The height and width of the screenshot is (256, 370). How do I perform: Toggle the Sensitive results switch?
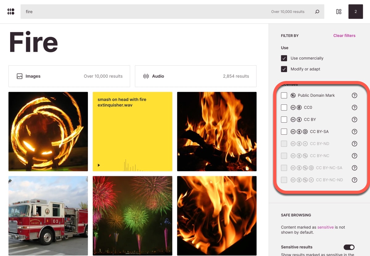click(x=349, y=247)
